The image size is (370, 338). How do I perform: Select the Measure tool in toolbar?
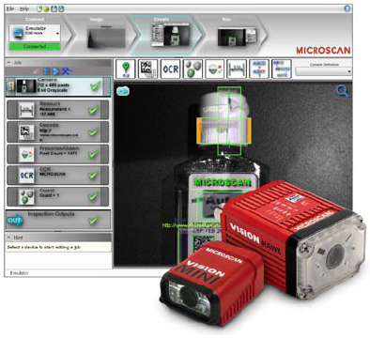pos(237,69)
